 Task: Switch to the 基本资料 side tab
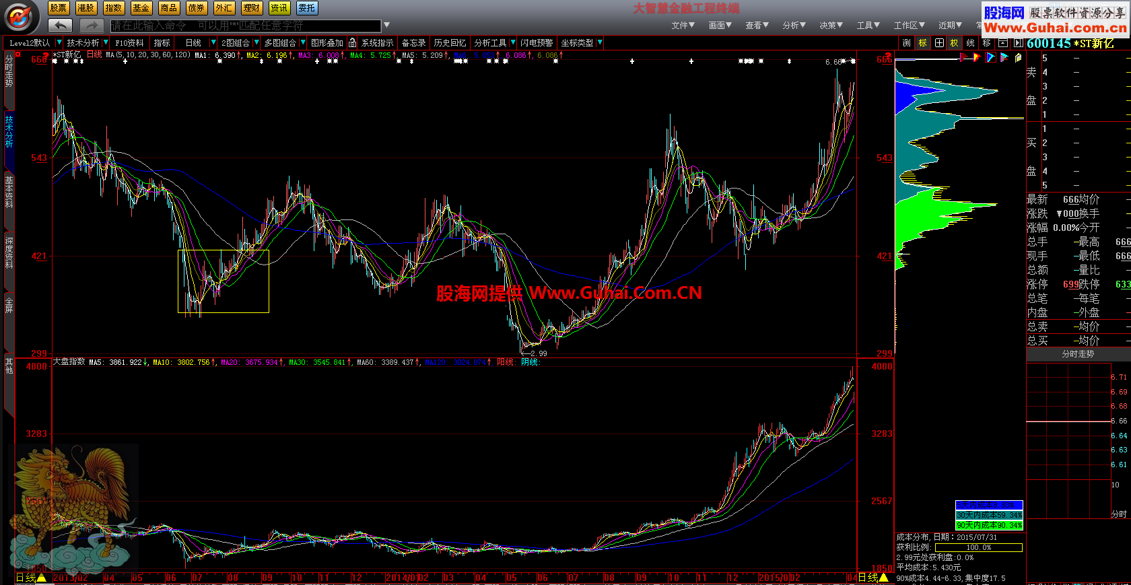(9, 192)
